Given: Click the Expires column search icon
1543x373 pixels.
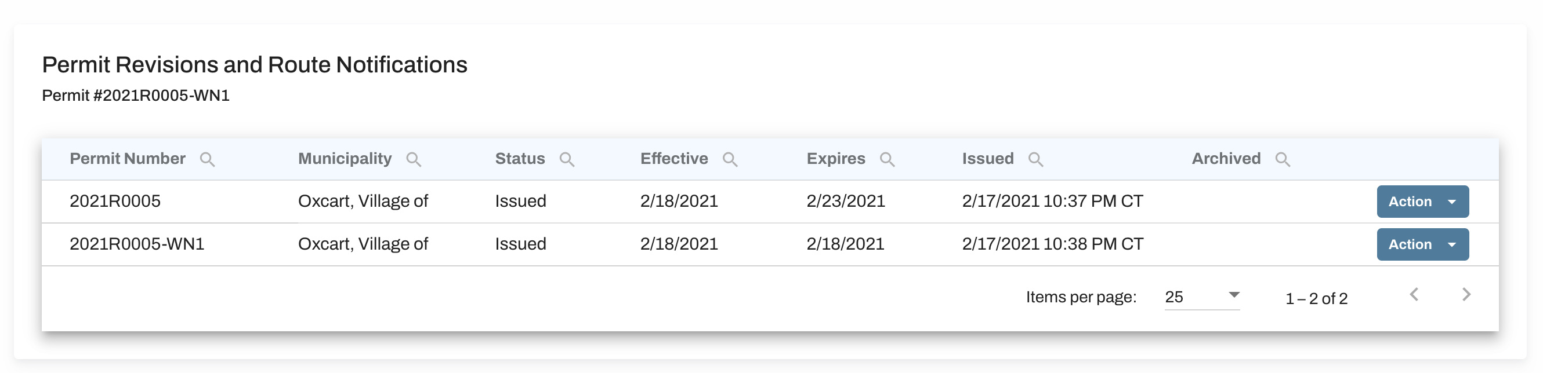Looking at the screenshot, I should [887, 160].
